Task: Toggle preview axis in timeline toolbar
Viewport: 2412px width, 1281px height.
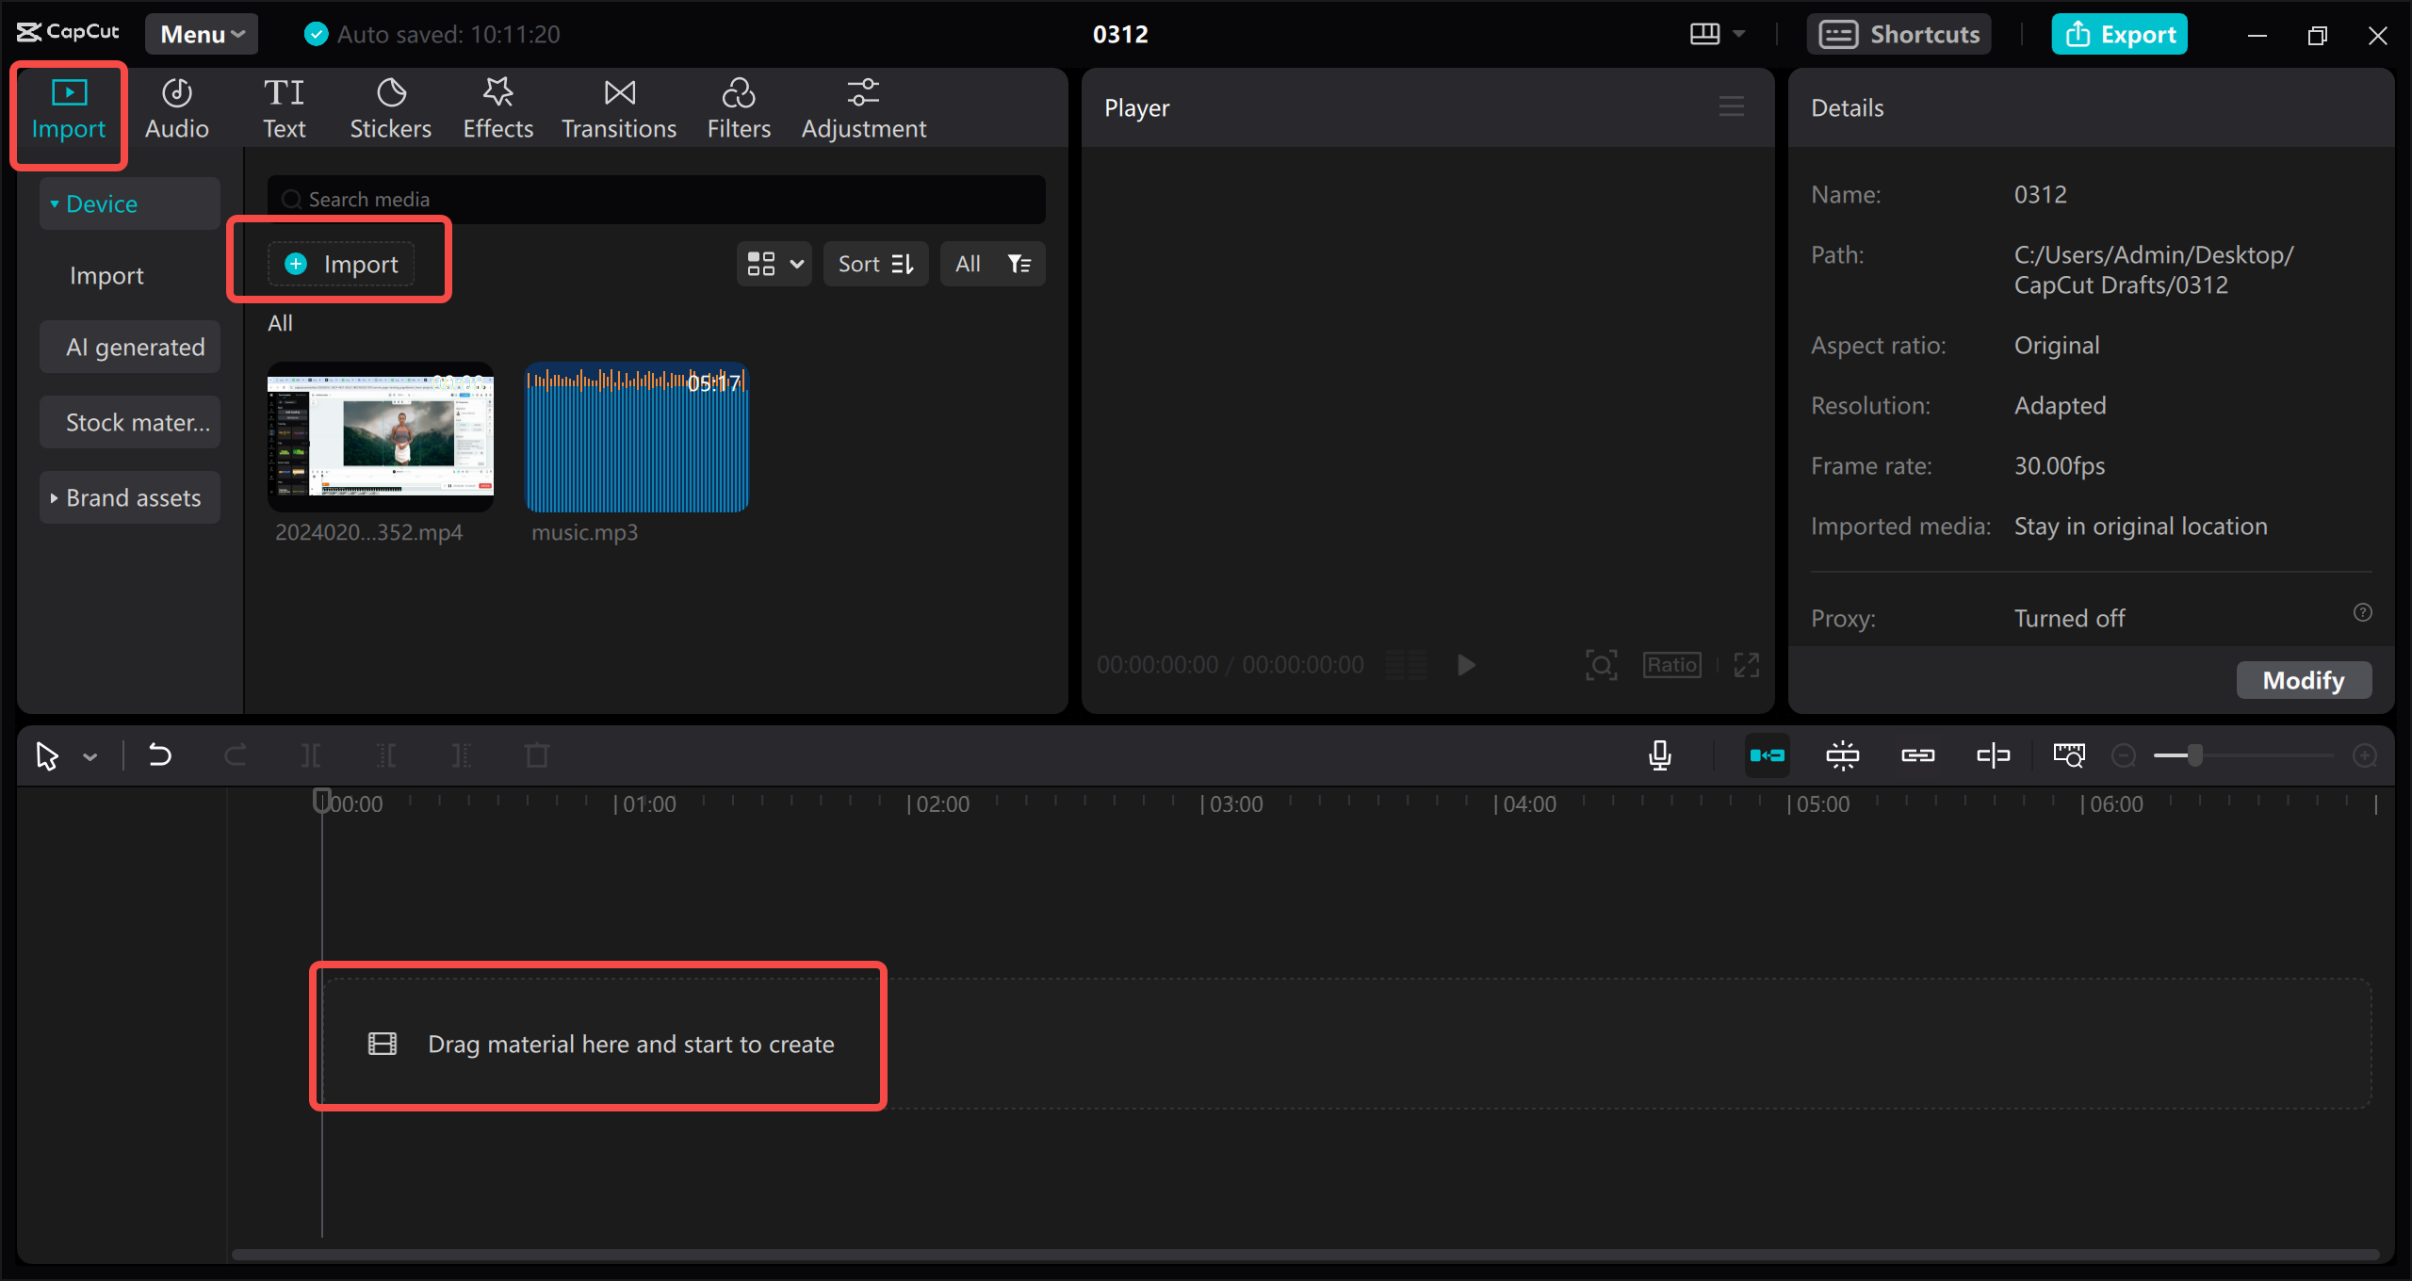Action: 1994,755
